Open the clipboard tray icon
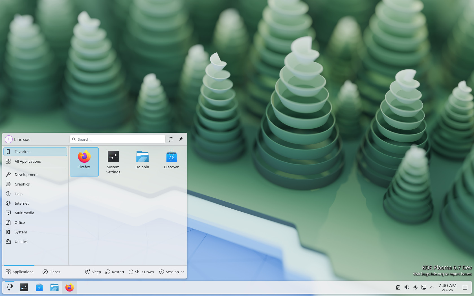 tap(398, 287)
